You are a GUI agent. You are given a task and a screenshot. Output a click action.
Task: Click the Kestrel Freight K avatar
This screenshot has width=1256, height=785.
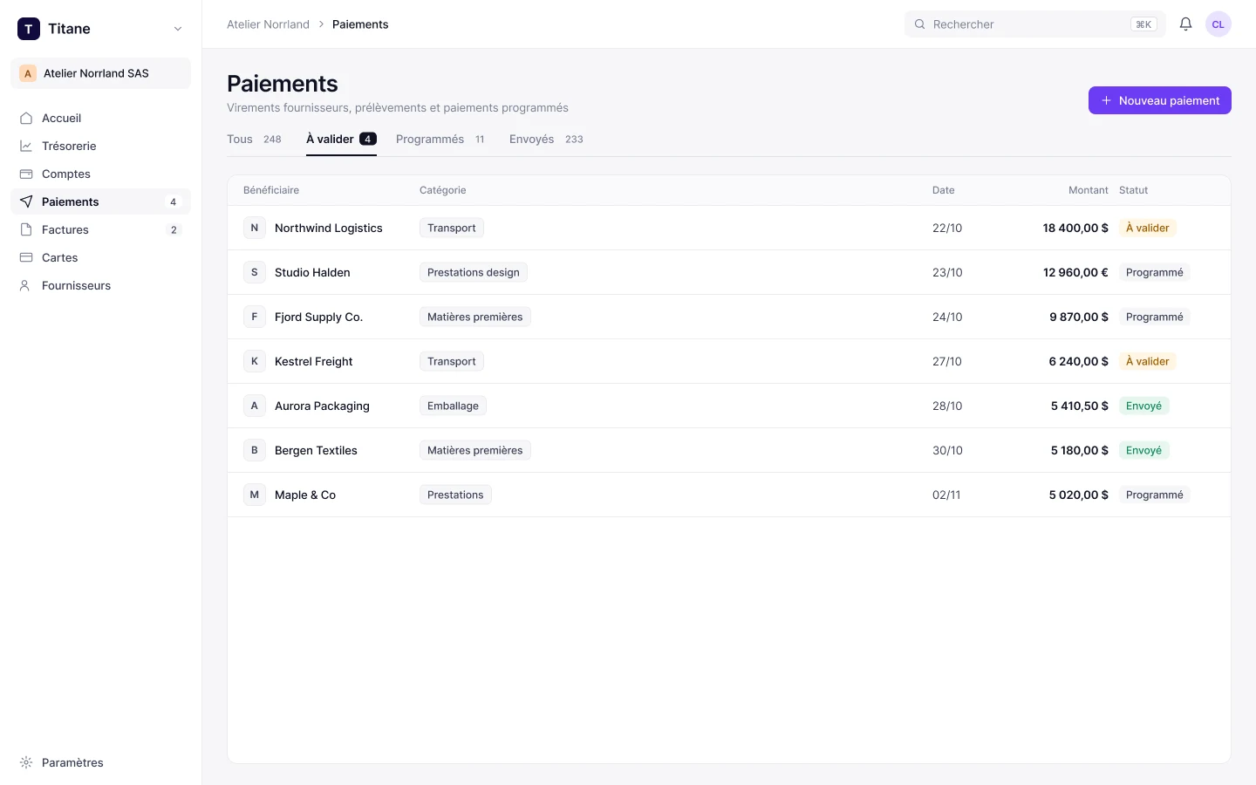click(255, 361)
